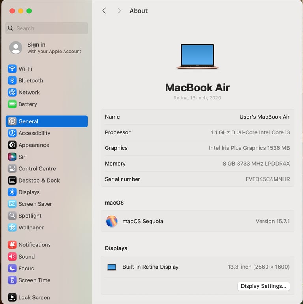This screenshot has width=303, height=304.
Task: Open the Screen Time hourglass icon
Action: (12, 280)
